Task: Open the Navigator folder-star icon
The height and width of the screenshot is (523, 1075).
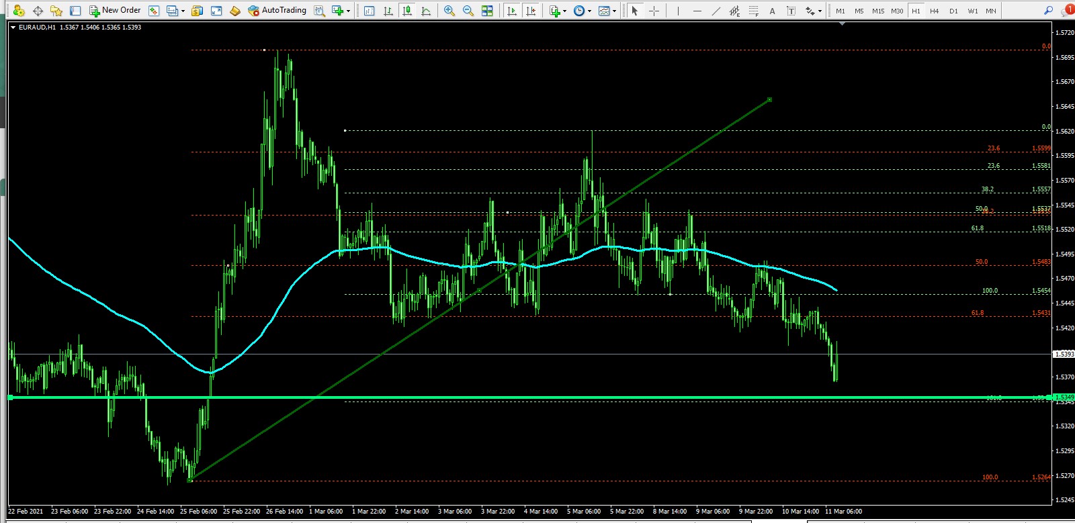Action: [56, 11]
